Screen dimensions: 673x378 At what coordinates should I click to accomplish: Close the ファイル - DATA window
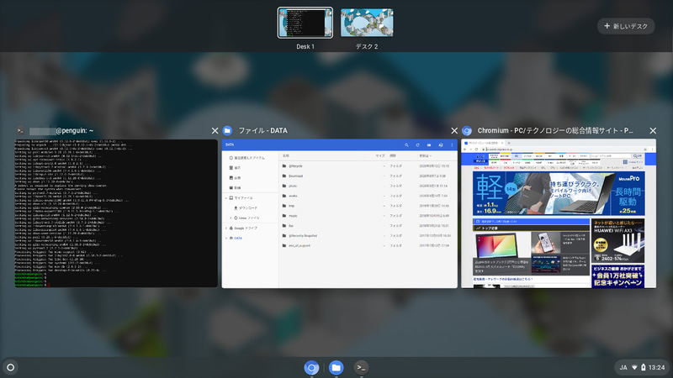tap(454, 131)
